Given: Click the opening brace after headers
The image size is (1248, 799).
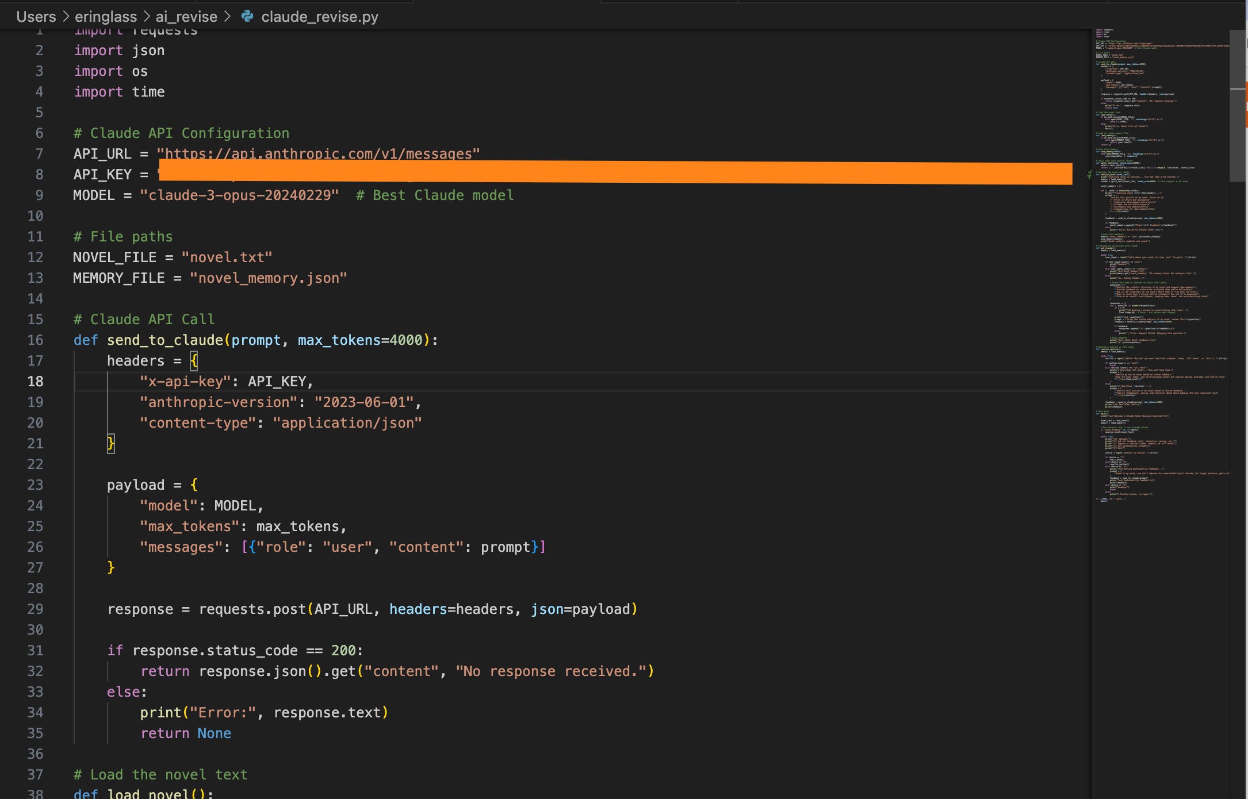Looking at the screenshot, I should (194, 360).
